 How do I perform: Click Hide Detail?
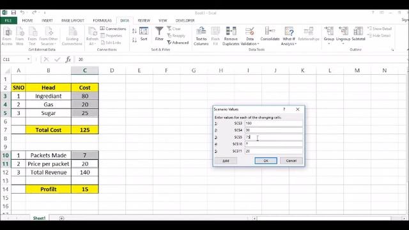coord(379,36)
